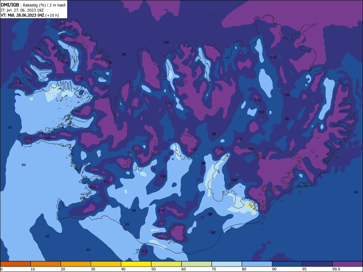The image size is (363, 272).
Task: Select the pale yellow 50–60 legend swatch
Action: tap(166, 264)
